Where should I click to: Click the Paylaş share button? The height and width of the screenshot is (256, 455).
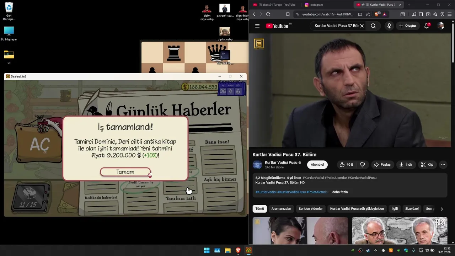tap(382, 165)
